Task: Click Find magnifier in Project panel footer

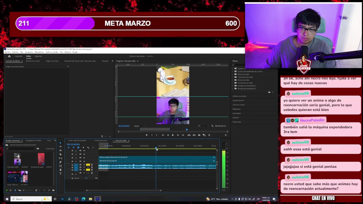Action: tap(49, 190)
